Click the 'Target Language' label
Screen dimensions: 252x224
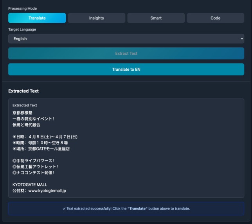click(x=22, y=30)
